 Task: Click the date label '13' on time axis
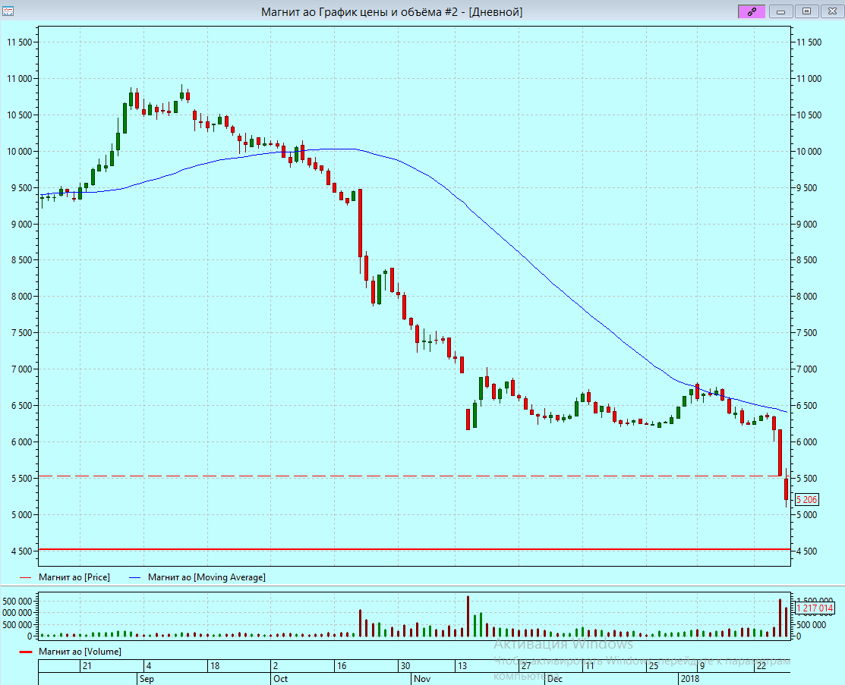[462, 666]
